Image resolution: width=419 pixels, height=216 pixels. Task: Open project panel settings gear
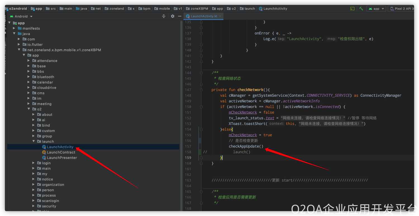[173, 16]
